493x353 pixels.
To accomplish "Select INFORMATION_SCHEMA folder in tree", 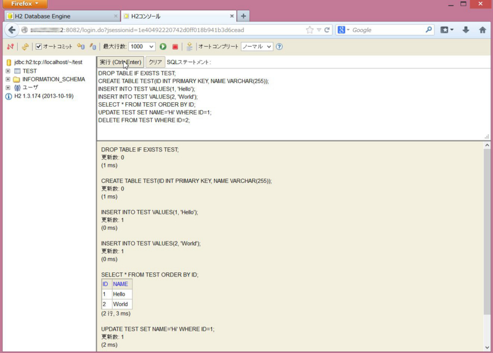I will pyautogui.click(x=54, y=79).
